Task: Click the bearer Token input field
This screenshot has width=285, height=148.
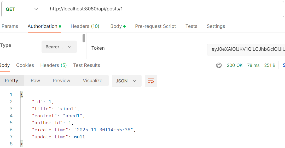Action: [x=246, y=49]
